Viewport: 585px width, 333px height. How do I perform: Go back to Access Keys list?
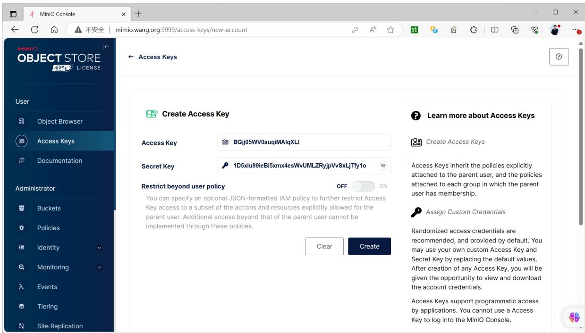coord(153,57)
